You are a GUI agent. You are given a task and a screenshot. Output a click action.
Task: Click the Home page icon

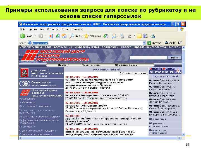click(x=64, y=36)
